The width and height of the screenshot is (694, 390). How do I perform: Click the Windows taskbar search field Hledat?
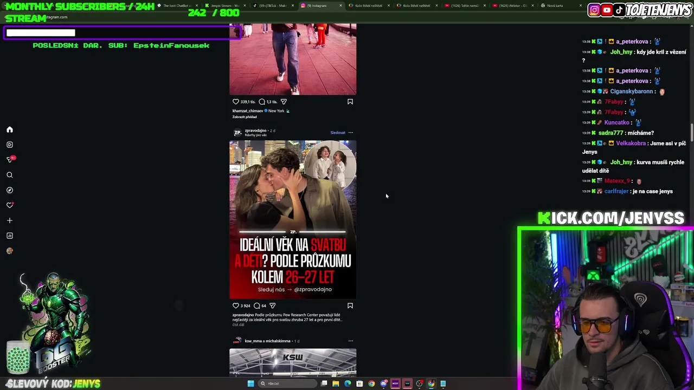[x=286, y=383]
